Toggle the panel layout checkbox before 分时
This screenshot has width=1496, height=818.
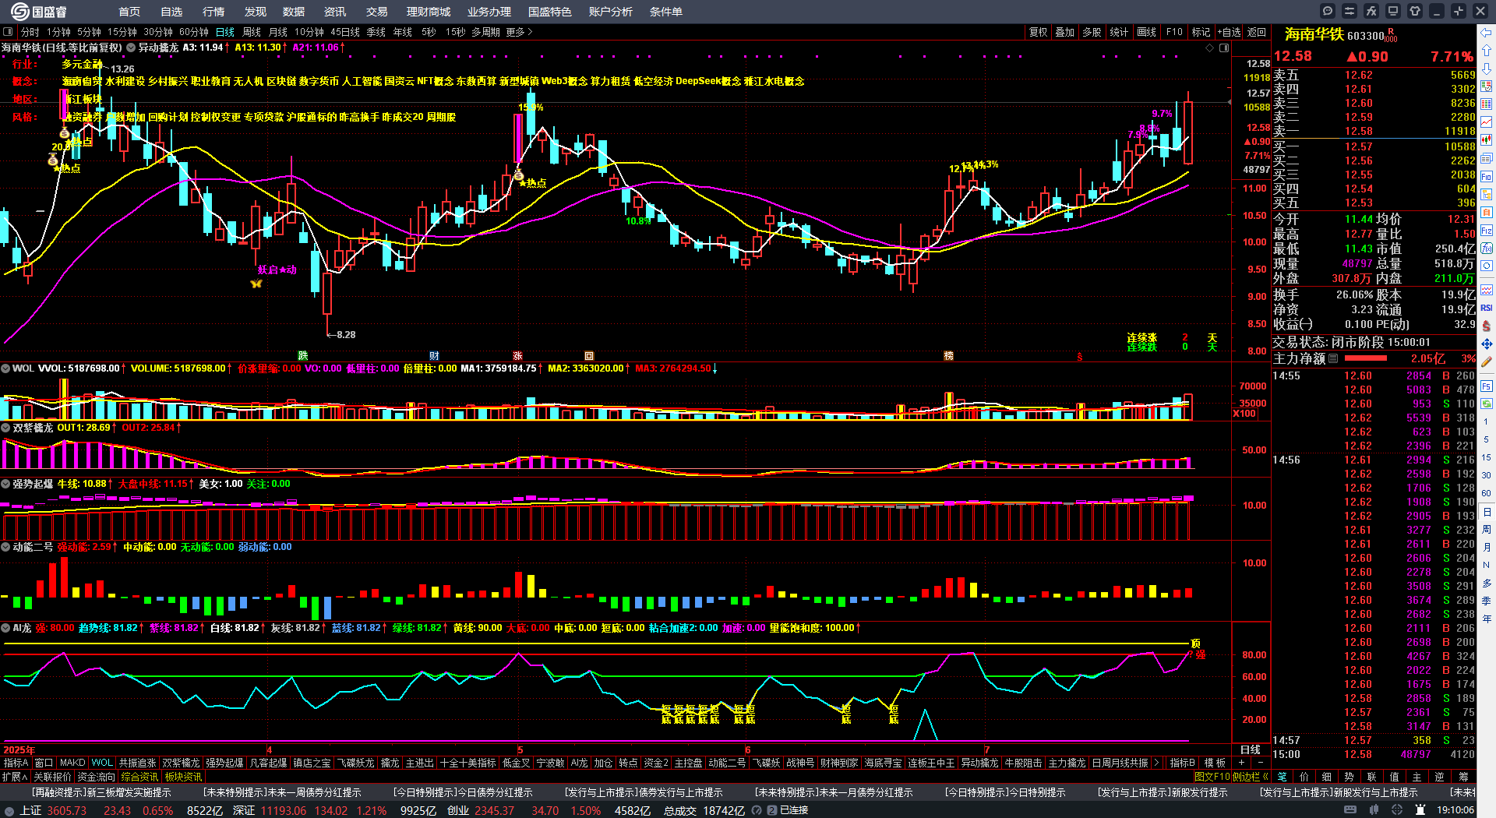pyautogui.click(x=9, y=32)
